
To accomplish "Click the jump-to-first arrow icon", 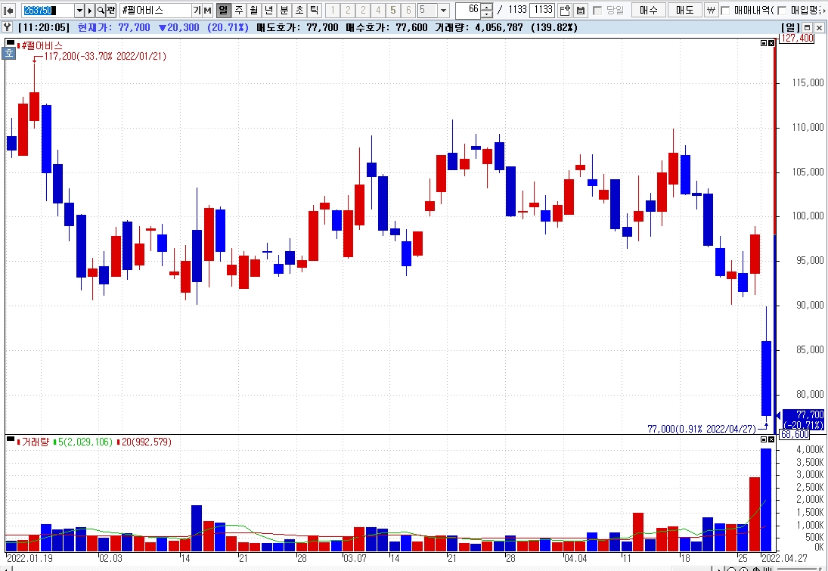I will coord(8,10).
